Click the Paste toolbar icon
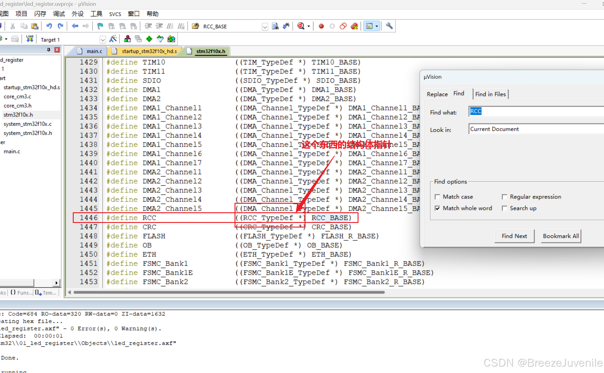This screenshot has width=604, height=373. [35, 26]
